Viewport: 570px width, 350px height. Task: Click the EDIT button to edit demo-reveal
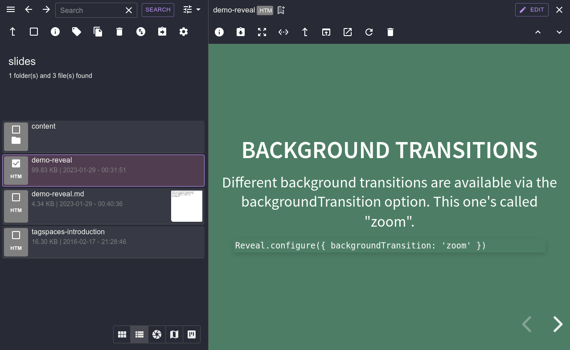pyautogui.click(x=532, y=10)
